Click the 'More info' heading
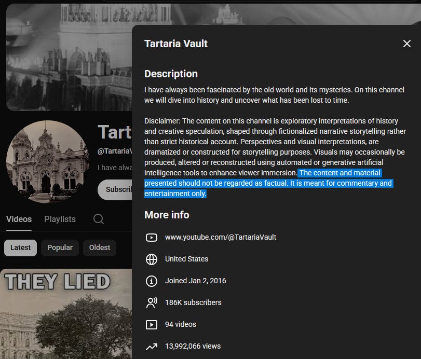 (167, 215)
